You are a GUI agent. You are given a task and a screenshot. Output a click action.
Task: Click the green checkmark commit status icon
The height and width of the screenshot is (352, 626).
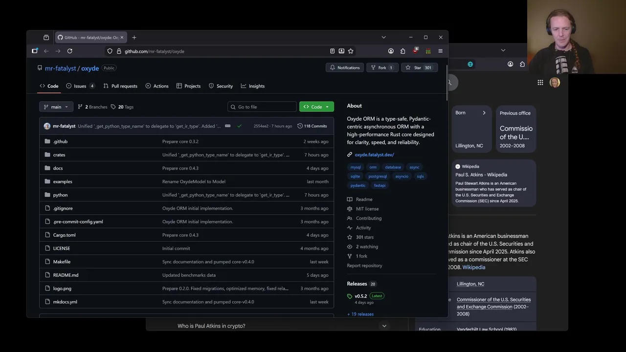[x=239, y=126]
